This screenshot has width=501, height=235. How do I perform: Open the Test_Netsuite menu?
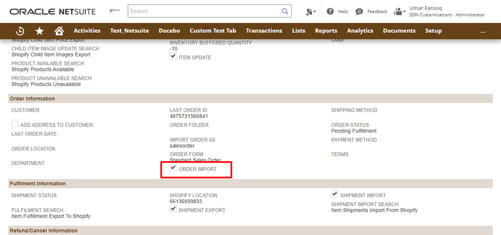pos(130,31)
